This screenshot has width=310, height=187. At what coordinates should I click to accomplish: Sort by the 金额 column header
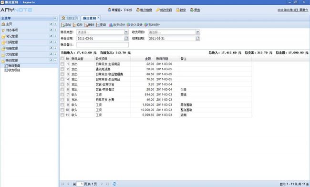tap(143, 59)
